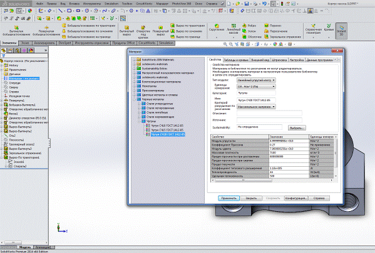This screenshot has height=253, width=375.
Task: Collapse the Чугуны folder in the material tree
Action: [x=139, y=121]
